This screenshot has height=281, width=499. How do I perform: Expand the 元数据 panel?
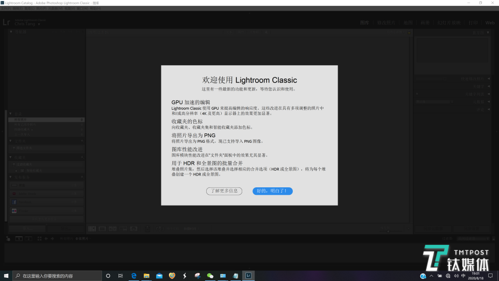pyautogui.click(x=489, y=102)
